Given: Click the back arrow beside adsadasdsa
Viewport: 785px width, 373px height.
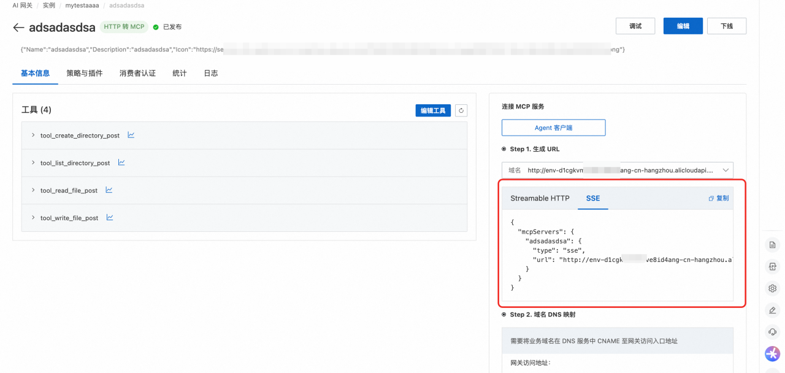Looking at the screenshot, I should (x=18, y=28).
